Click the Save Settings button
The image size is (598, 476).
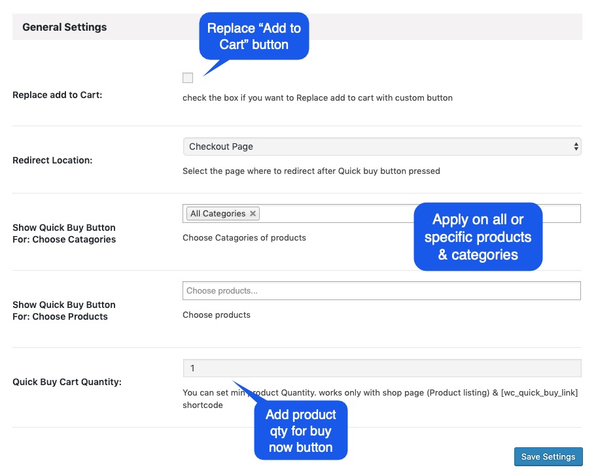tap(548, 456)
